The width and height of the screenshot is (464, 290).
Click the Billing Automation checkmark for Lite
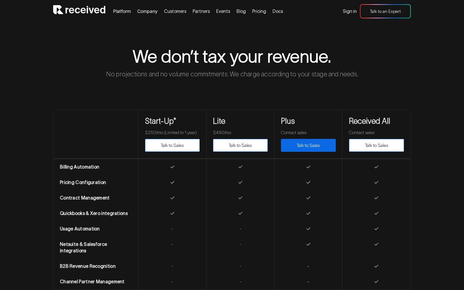click(240, 167)
